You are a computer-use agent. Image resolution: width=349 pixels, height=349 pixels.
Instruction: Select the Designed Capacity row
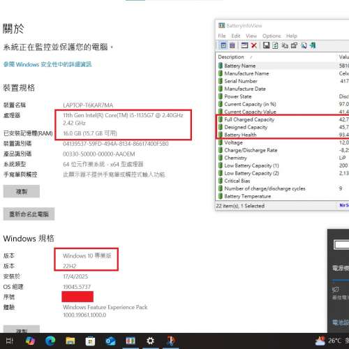pos(283,127)
